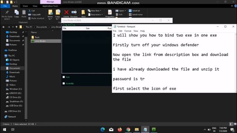Click Size column header in Lime Binder
This screenshot has width=237, height=133.
(96, 28)
